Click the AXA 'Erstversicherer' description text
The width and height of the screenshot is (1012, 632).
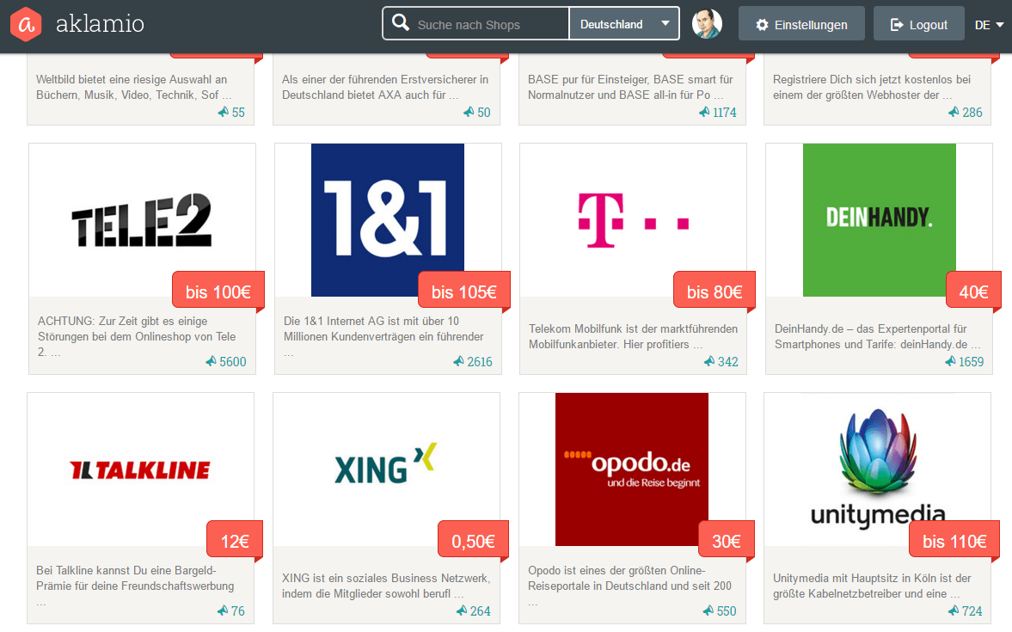click(x=385, y=87)
